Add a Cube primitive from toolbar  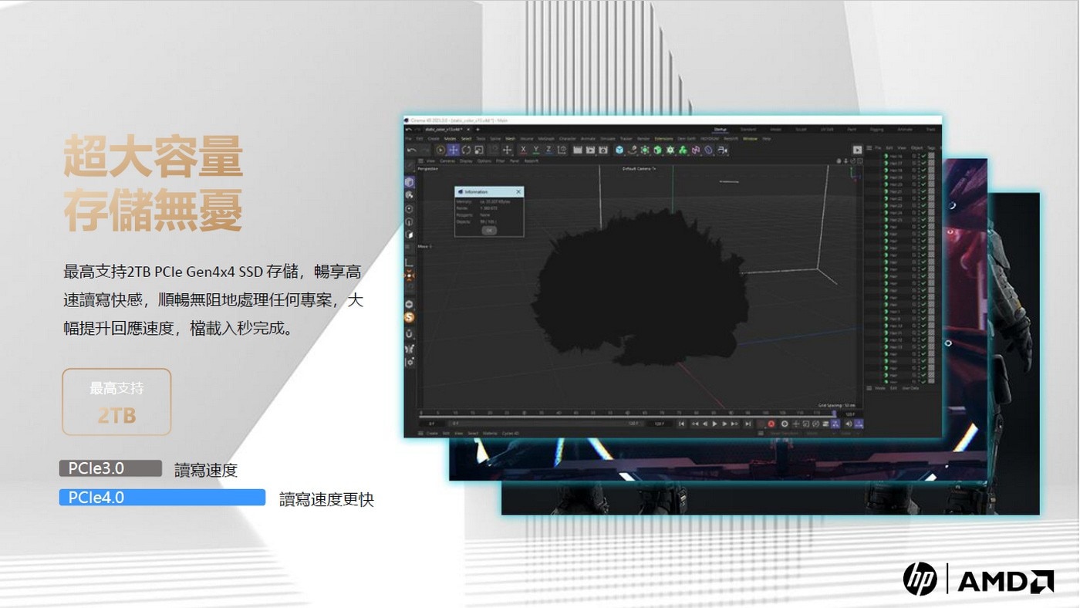coord(619,150)
